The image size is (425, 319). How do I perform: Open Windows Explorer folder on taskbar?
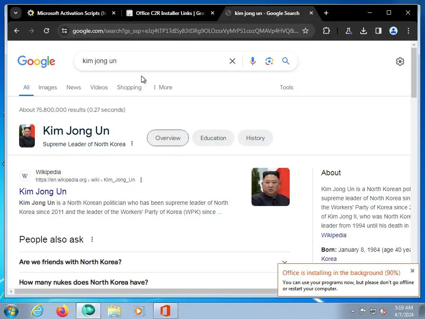click(x=114, y=311)
